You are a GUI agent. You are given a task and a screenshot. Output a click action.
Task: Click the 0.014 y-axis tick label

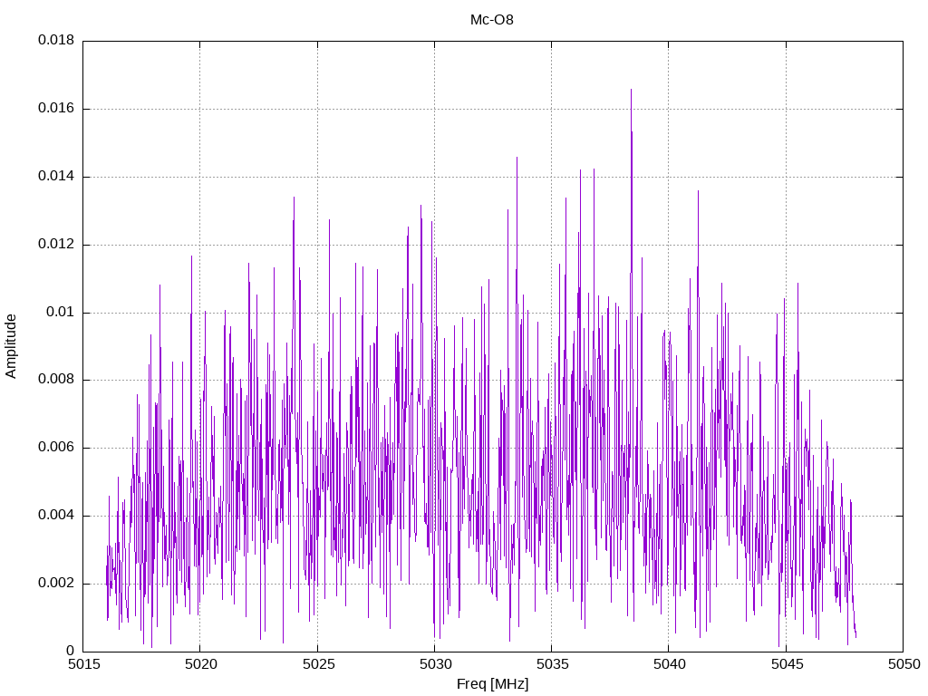[x=56, y=177]
